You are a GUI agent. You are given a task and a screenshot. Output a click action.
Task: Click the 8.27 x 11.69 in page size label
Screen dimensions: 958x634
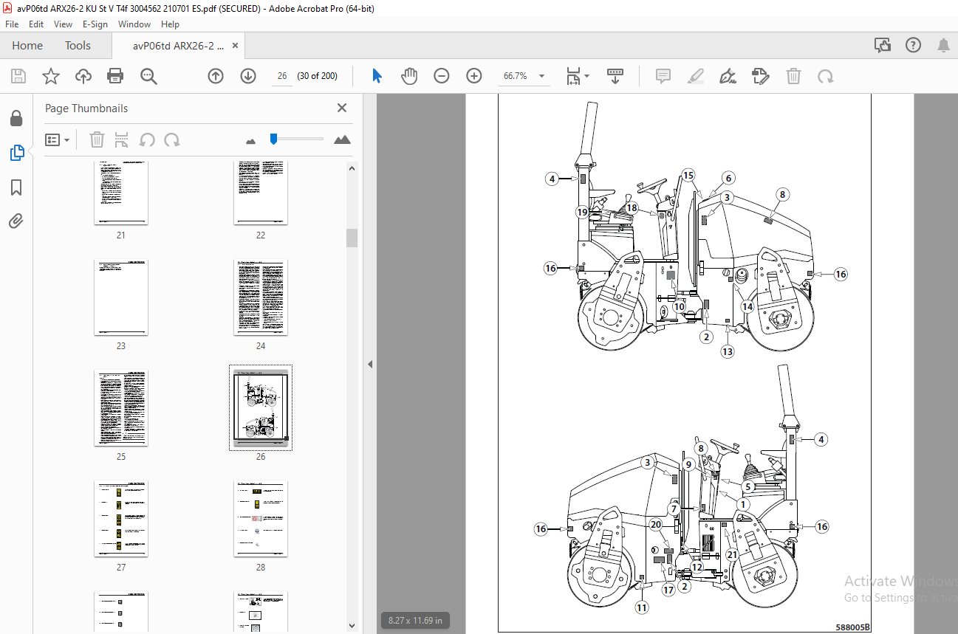[x=416, y=621]
